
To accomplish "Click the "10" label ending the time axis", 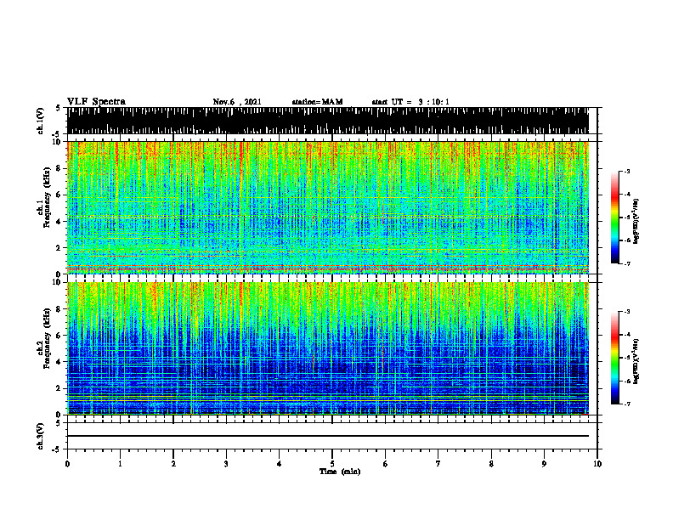I will [x=597, y=464].
